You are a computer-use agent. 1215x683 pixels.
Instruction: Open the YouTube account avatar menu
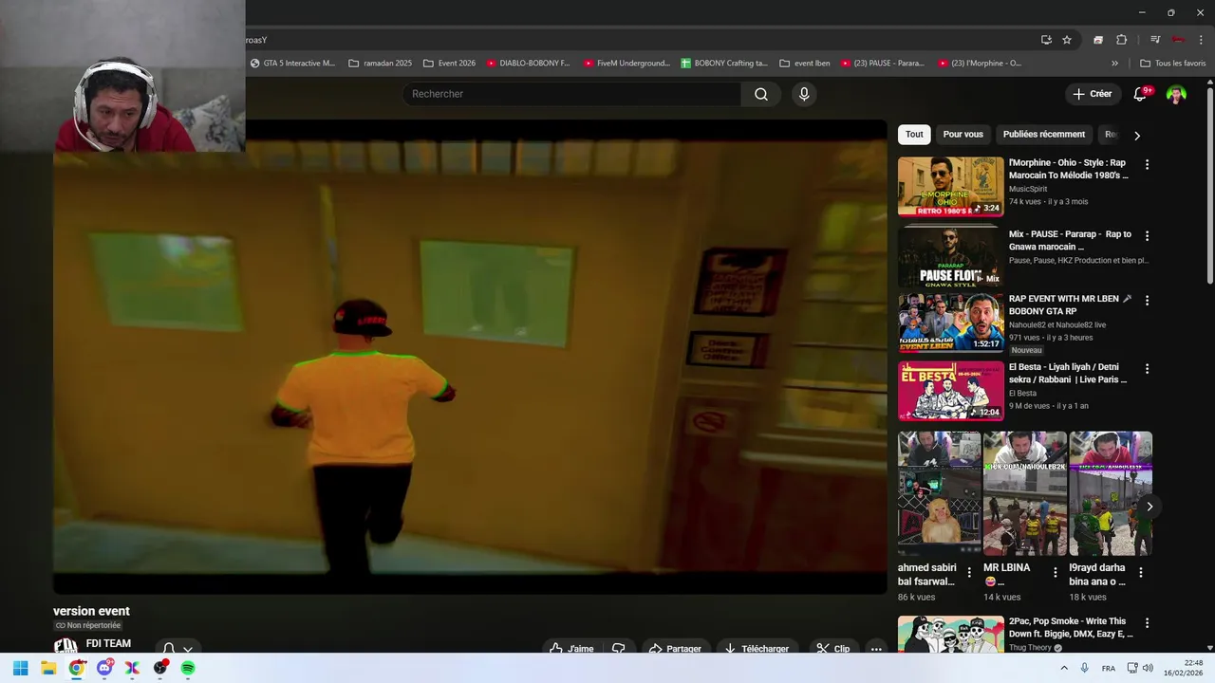point(1176,94)
